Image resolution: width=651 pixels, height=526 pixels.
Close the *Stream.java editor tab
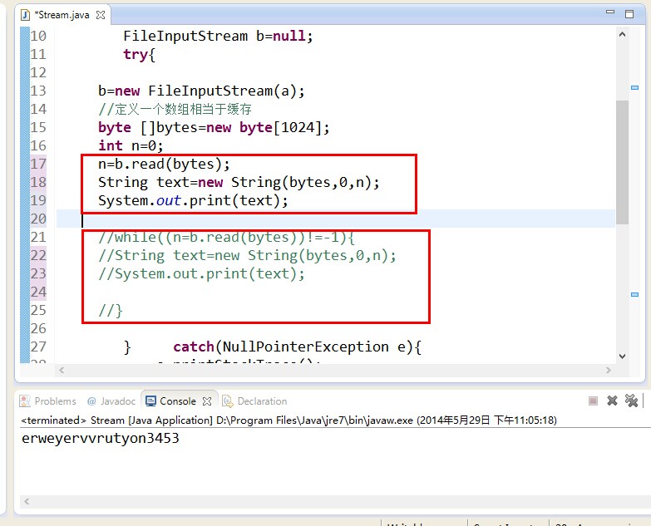point(101,15)
